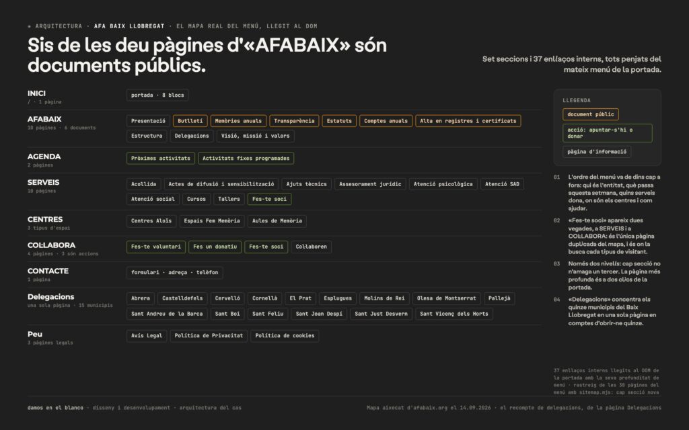Open the Estatuts chip

(x=339, y=121)
